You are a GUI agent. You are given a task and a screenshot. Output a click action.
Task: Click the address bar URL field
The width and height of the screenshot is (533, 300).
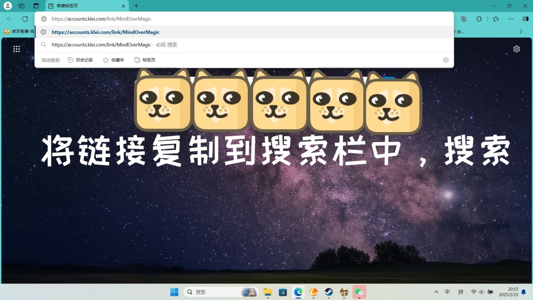[208, 19]
